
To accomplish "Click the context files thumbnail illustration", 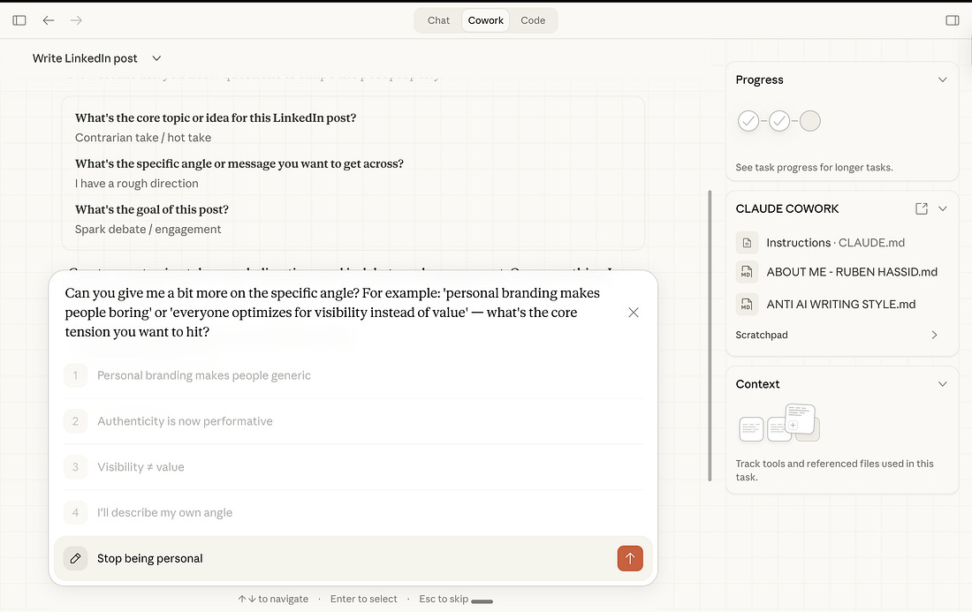I will click(x=779, y=423).
